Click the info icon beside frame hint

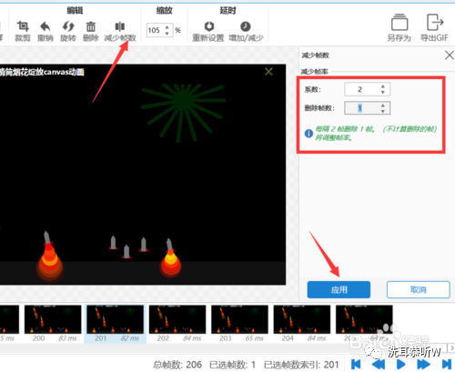coord(308,134)
